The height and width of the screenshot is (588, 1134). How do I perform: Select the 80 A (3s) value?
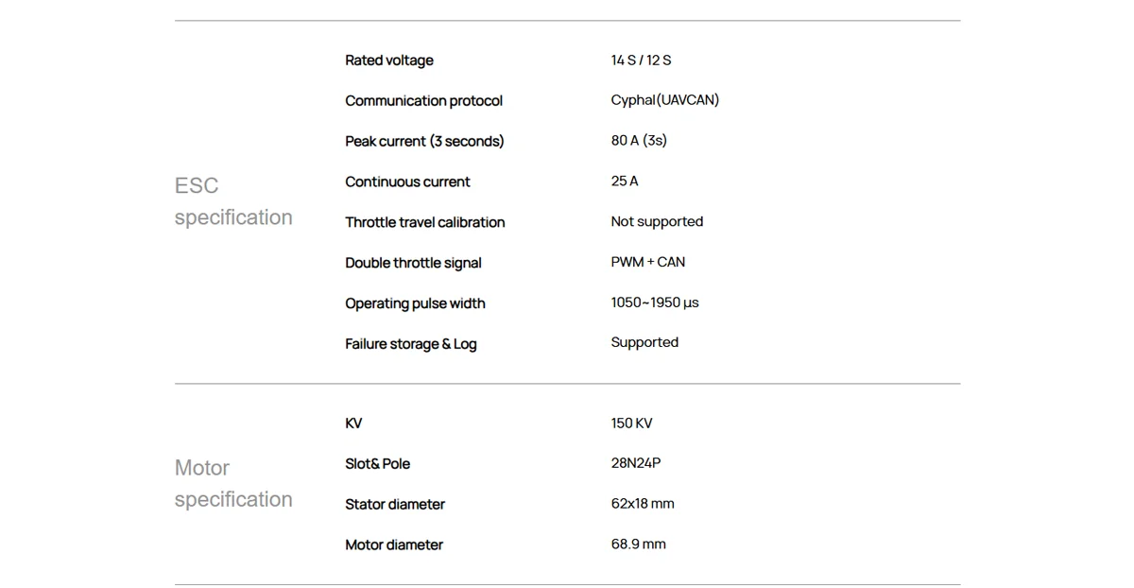click(x=639, y=140)
